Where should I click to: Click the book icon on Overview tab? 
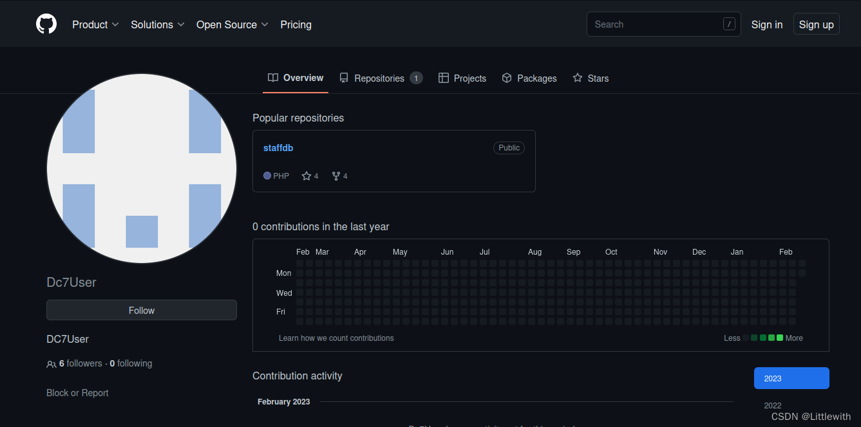coord(273,78)
